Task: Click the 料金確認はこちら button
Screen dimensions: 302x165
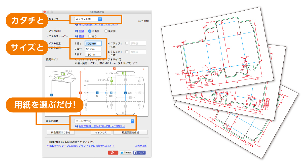Action: [61, 133]
